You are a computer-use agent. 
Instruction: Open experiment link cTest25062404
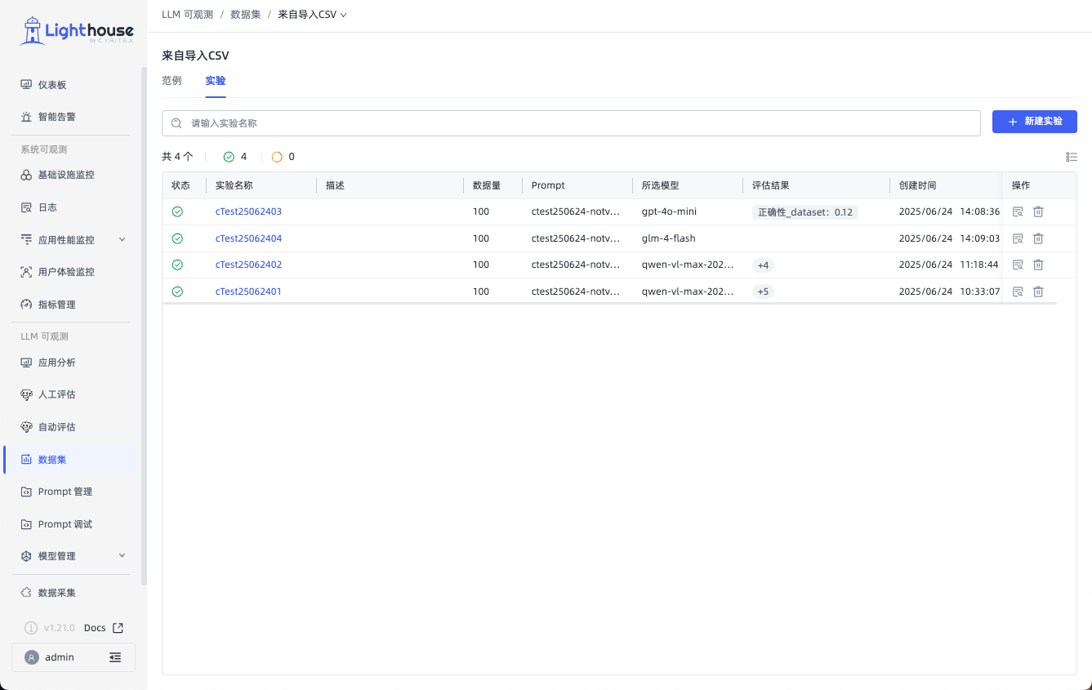248,238
